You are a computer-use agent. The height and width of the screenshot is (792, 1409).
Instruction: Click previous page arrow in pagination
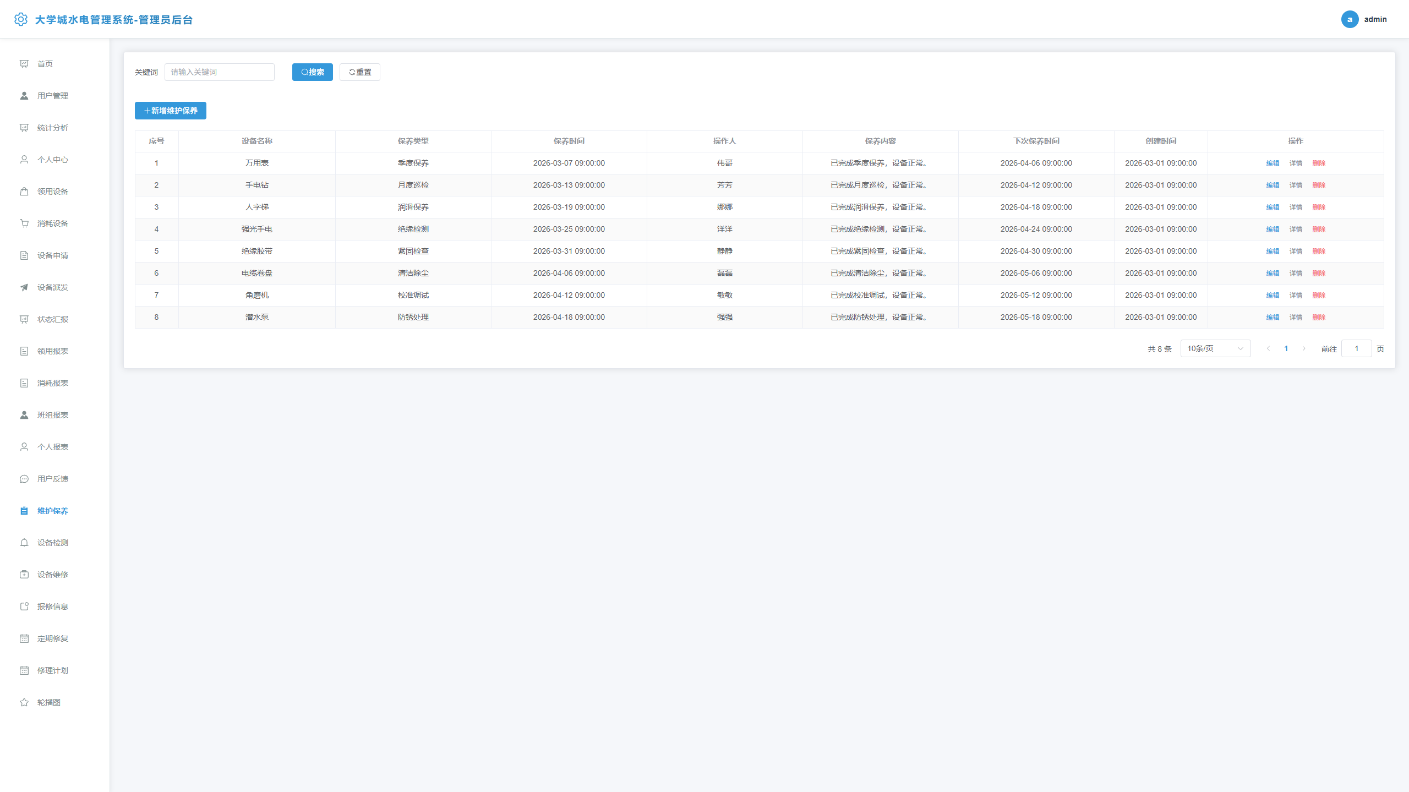(1269, 348)
